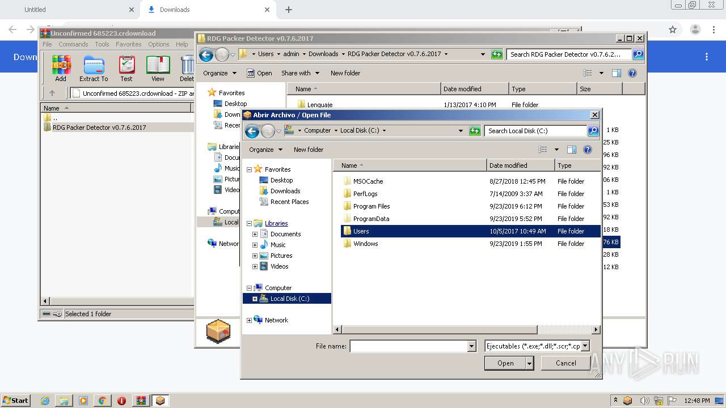Expand view options arrow in Open File dialog

click(x=556, y=150)
